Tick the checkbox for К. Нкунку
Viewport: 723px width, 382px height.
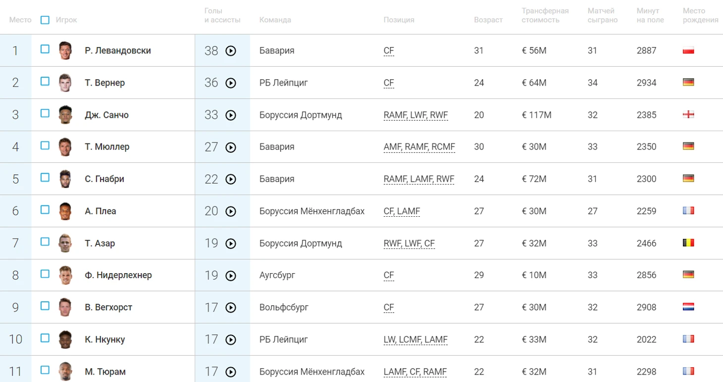(45, 338)
